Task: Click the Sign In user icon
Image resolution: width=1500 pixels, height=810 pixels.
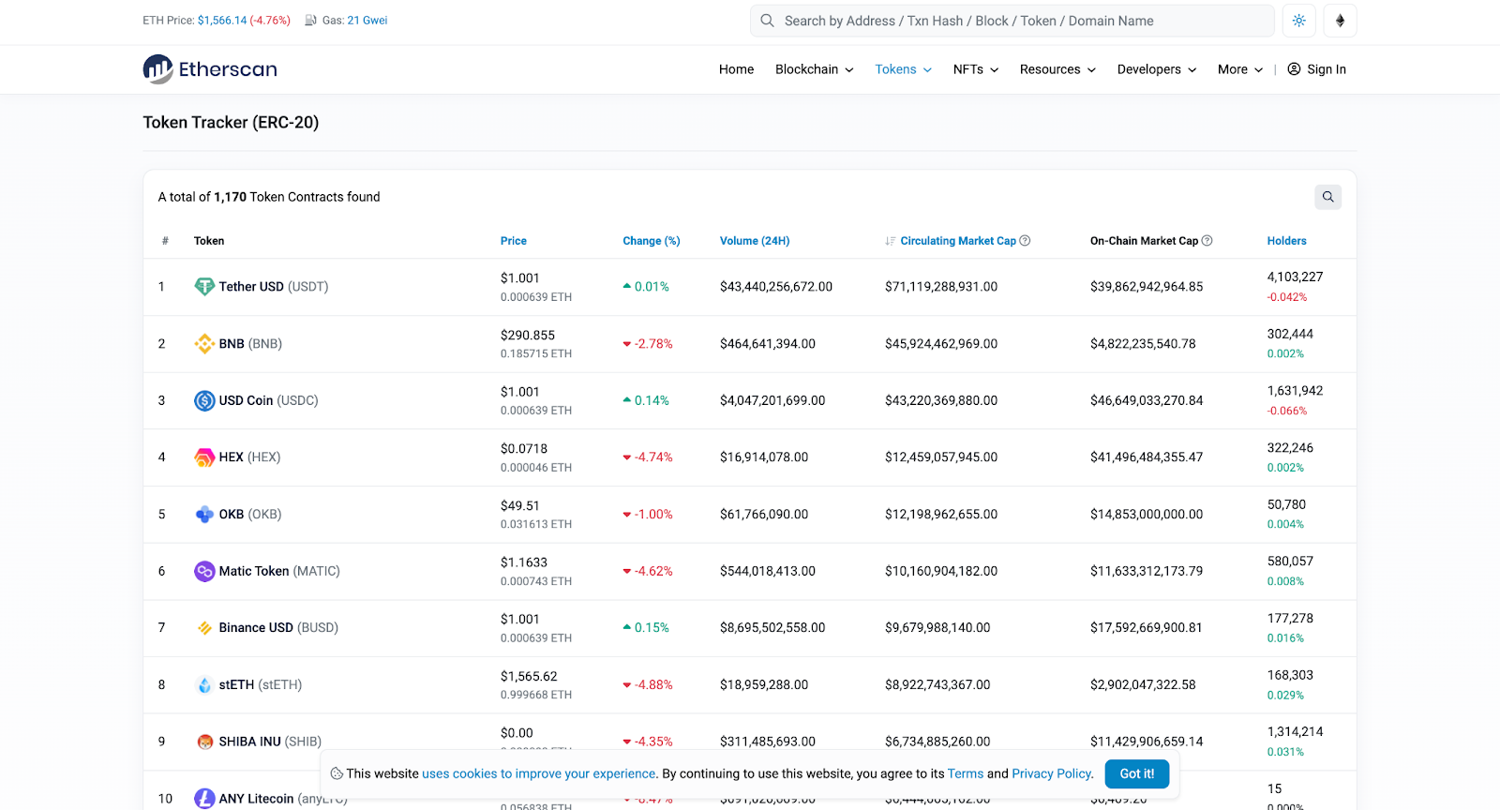Action: (1294, 69)
